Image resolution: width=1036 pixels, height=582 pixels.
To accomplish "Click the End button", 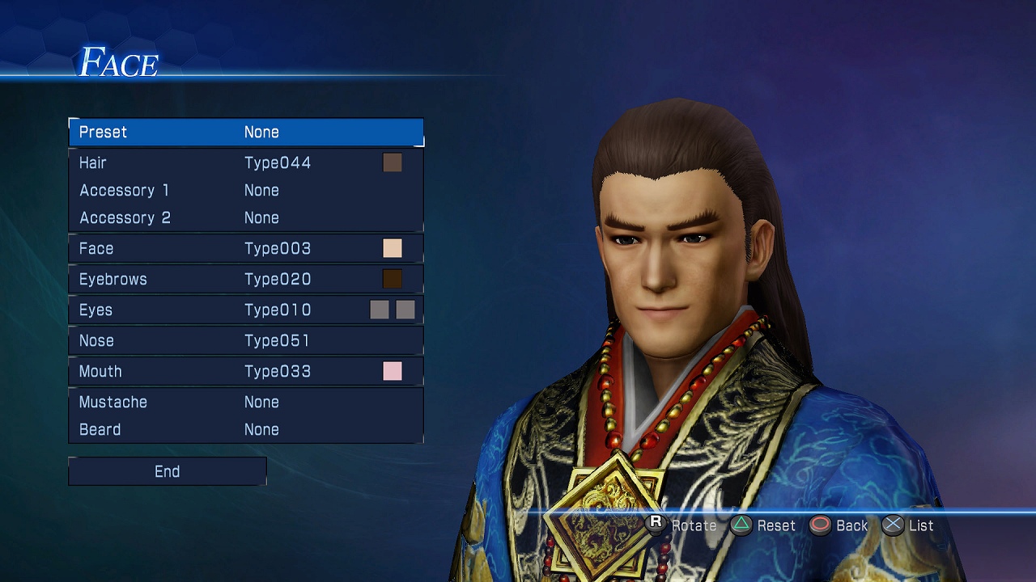I will point(168,471).
